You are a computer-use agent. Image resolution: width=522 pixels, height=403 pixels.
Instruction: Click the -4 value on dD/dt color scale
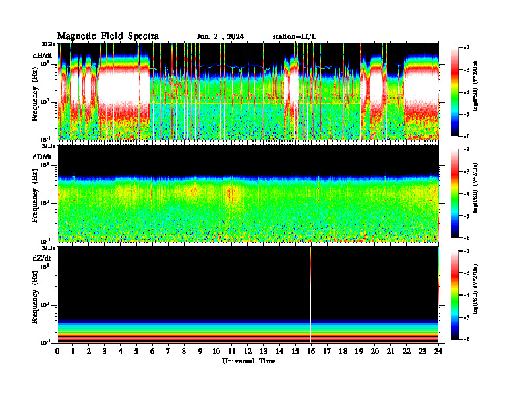point(467,194)
